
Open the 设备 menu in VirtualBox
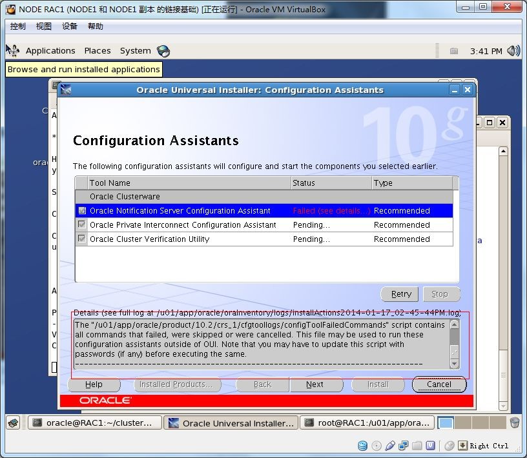pos(70,26)
